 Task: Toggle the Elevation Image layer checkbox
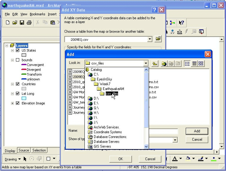tap(17, 103)
